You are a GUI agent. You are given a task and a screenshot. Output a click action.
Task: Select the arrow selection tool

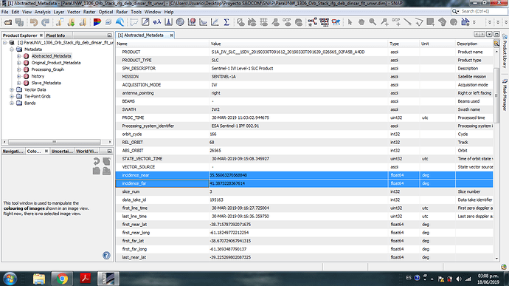pos(350,22)
